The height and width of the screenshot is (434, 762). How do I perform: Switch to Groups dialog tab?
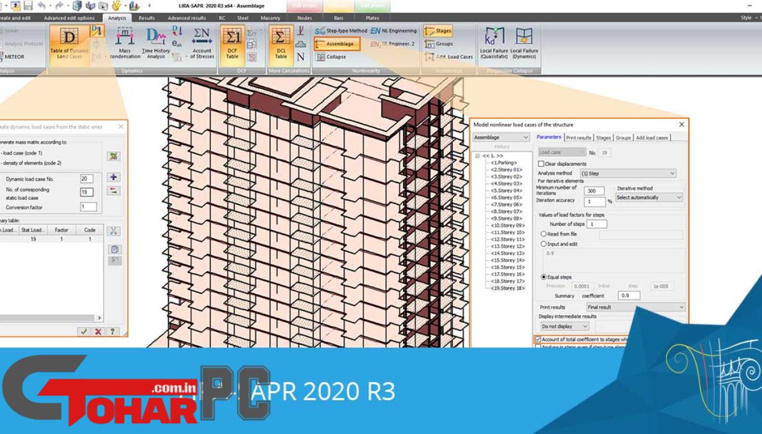click(x=623, y=137)
